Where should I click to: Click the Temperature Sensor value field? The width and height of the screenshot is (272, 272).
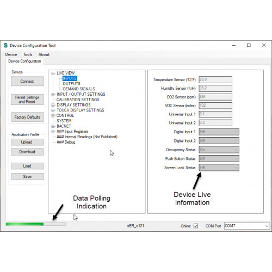(x=215, y=79)
